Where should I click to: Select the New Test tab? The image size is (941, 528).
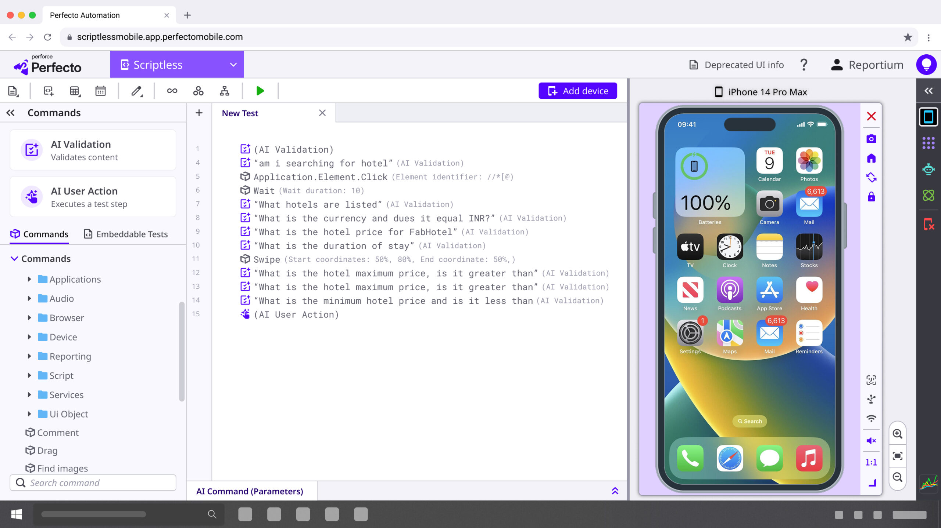240,113
